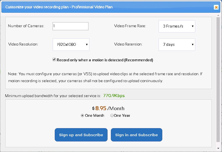This screenshot has height=152, width=222.
Task: Click the 'Video Retention:' label
Action: point(128,44)
